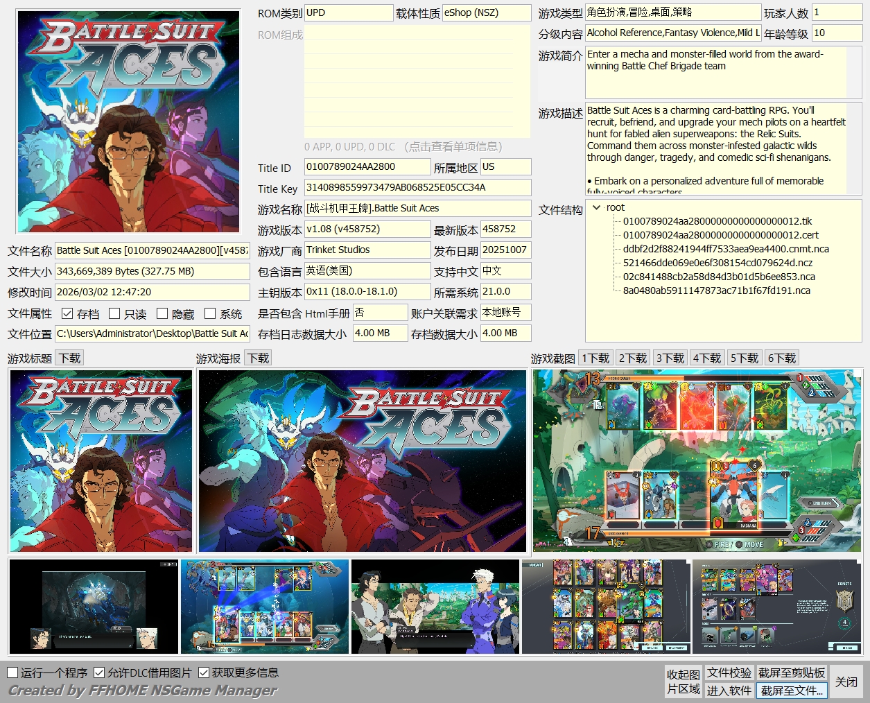
Task: Click 进入软件 button
Action: point(729,691)
